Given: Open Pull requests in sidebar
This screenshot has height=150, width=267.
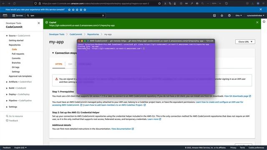Looking at the screenshot, I should pyautogui.click(x=18, y=54).
